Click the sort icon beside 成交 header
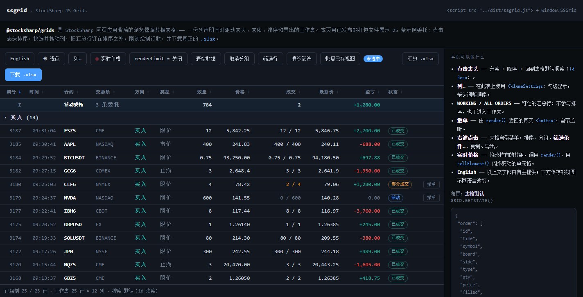This screenshot has height=297, width=583. [299, 92]
